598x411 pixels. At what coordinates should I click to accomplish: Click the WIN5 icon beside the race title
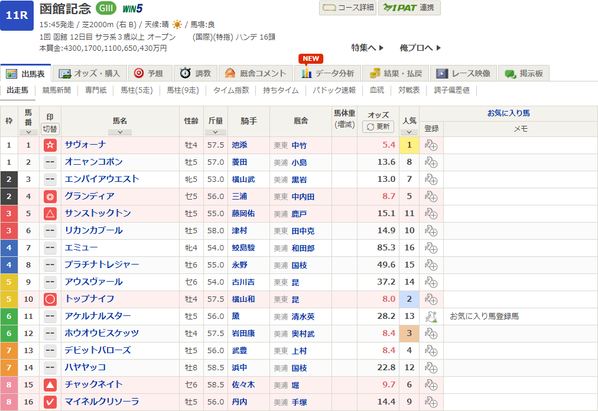click(132, 9)
